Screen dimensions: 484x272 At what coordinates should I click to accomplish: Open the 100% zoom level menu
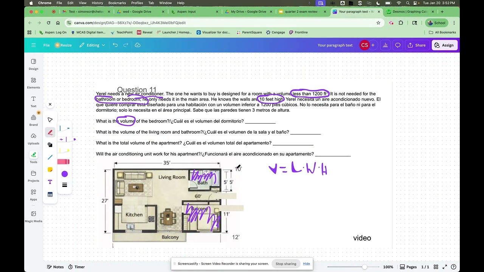coord(388,267)
